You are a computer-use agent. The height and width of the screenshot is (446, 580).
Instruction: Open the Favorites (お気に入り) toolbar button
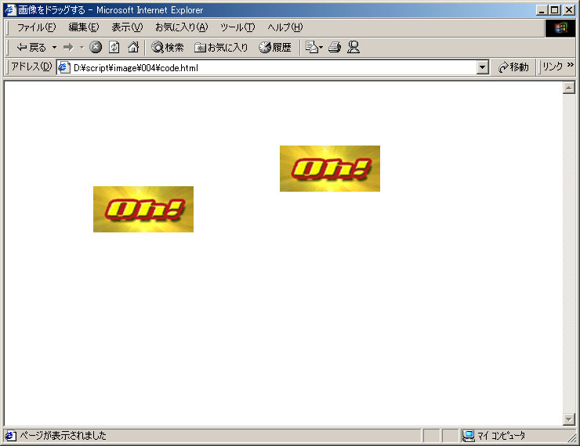click(221, 47)
